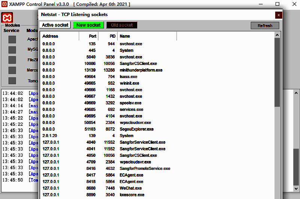The width and height of the screenshot is (300, 199).
Task: Toggle the Mercury service checkbox
Action: pos(12,70)
